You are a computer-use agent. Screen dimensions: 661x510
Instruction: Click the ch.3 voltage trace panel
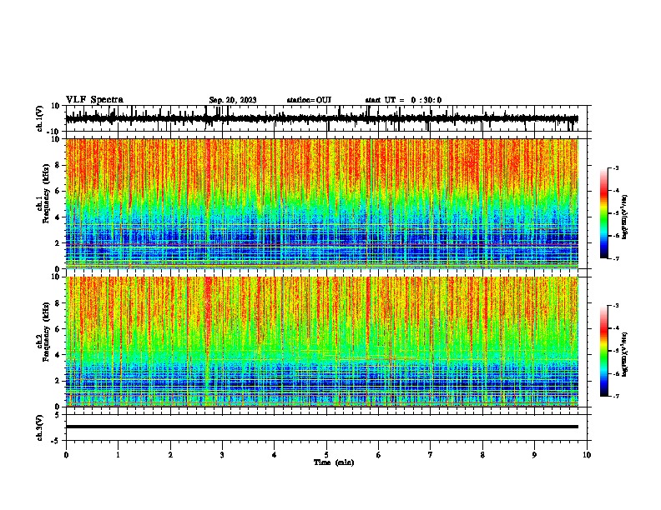click(326, 427)
